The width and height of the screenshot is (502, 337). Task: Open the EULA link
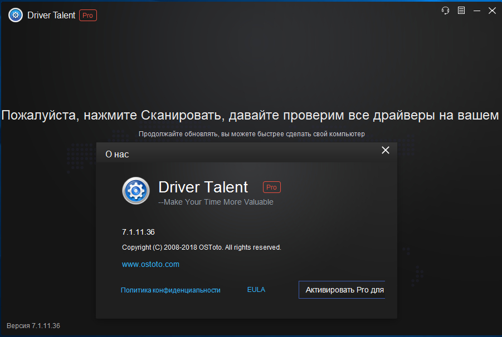click(256, 289)
